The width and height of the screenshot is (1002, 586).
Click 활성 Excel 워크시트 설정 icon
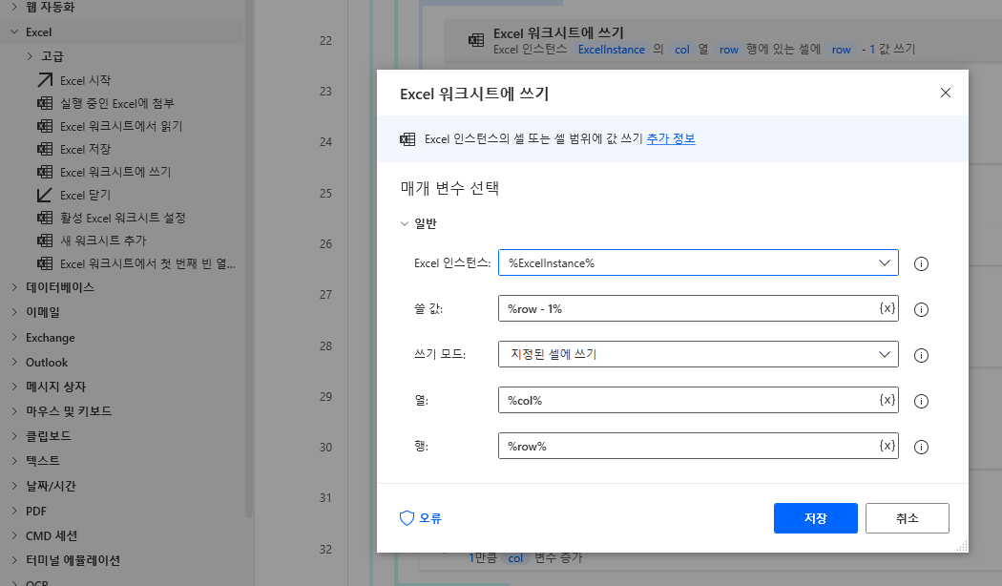(45, 218)
